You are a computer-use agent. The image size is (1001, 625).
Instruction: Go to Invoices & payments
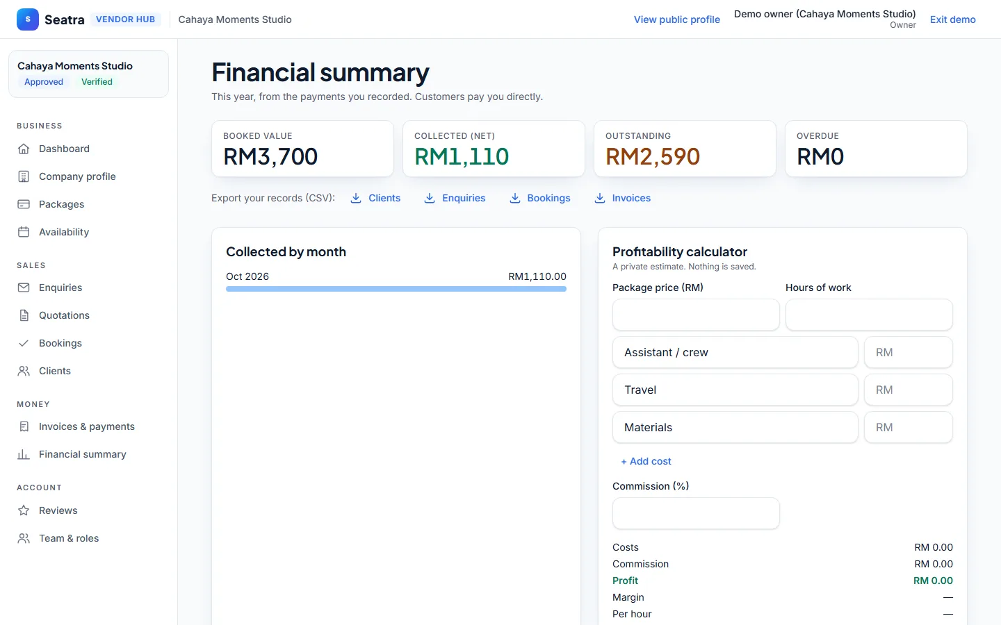pyautogui.click(x=88, y=426)
